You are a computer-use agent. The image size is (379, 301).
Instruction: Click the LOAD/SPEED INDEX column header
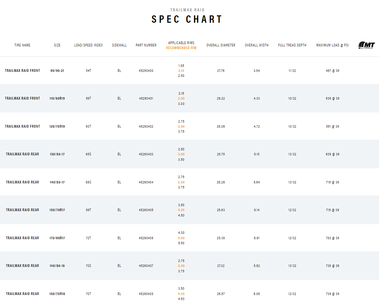88,45
